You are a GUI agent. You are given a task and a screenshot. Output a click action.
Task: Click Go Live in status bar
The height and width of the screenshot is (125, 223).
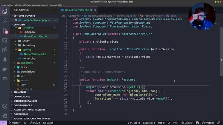tap(187, 123)
